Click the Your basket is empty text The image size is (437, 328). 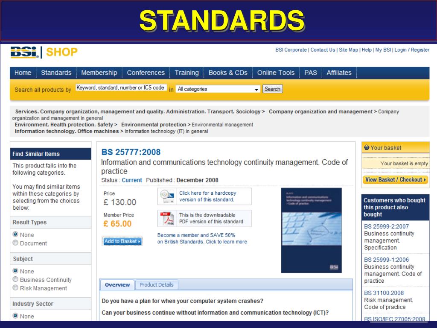tap(404, 164)
